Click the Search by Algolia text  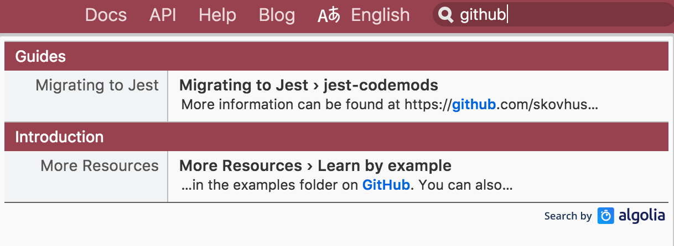pyautogui.click(x=568, y=216)
